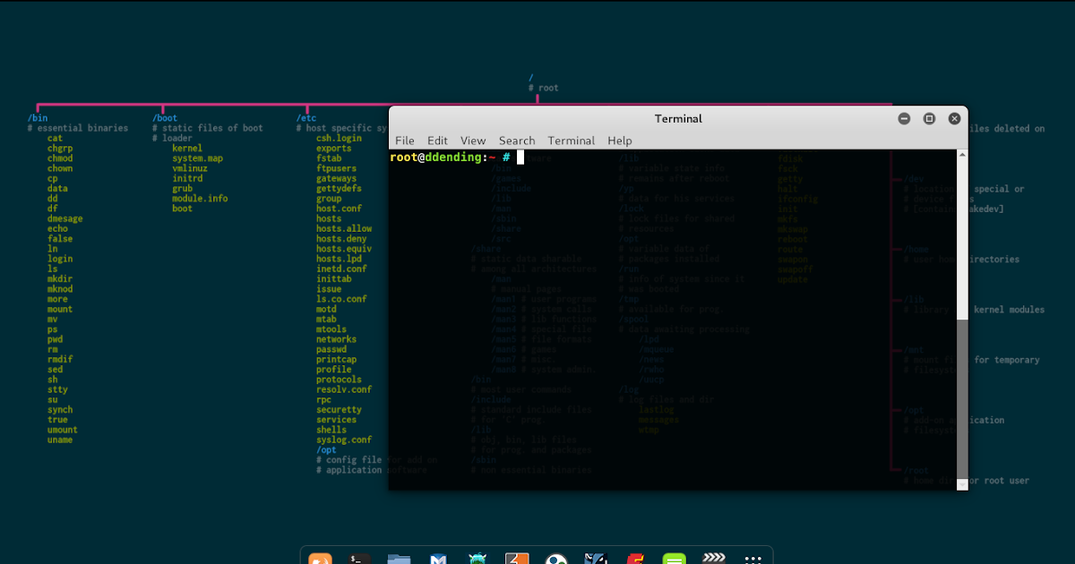This screenshot has width=1075, height=564.
Task: Open the Files folder icon in dock
Action: coord(400,560)
